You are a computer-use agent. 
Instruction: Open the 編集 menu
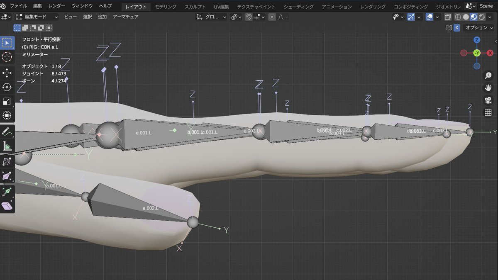click(37, 6)
